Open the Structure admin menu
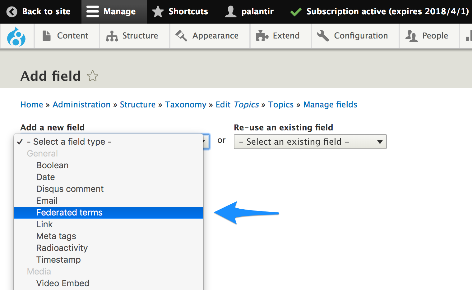This screenshot has width=472, height=290. pos(133,36)
